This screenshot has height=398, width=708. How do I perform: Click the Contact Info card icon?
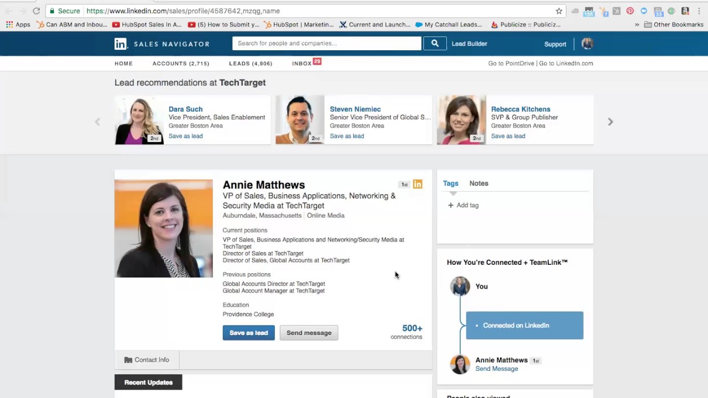tap(128, 360)
